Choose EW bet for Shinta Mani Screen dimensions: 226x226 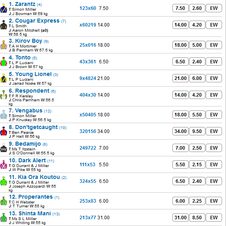click(x=214, y=218)
